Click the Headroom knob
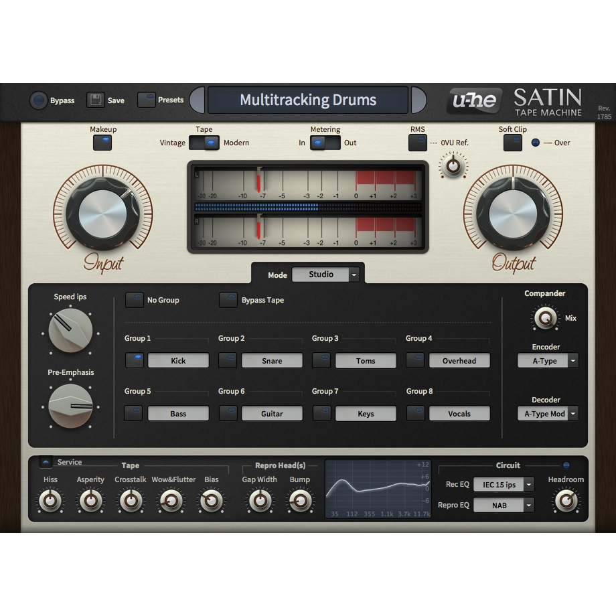Viewport: 616px width, 616px height. [x=566, y=501]
